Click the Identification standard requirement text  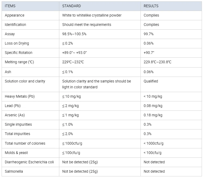[x=87, y=25]
